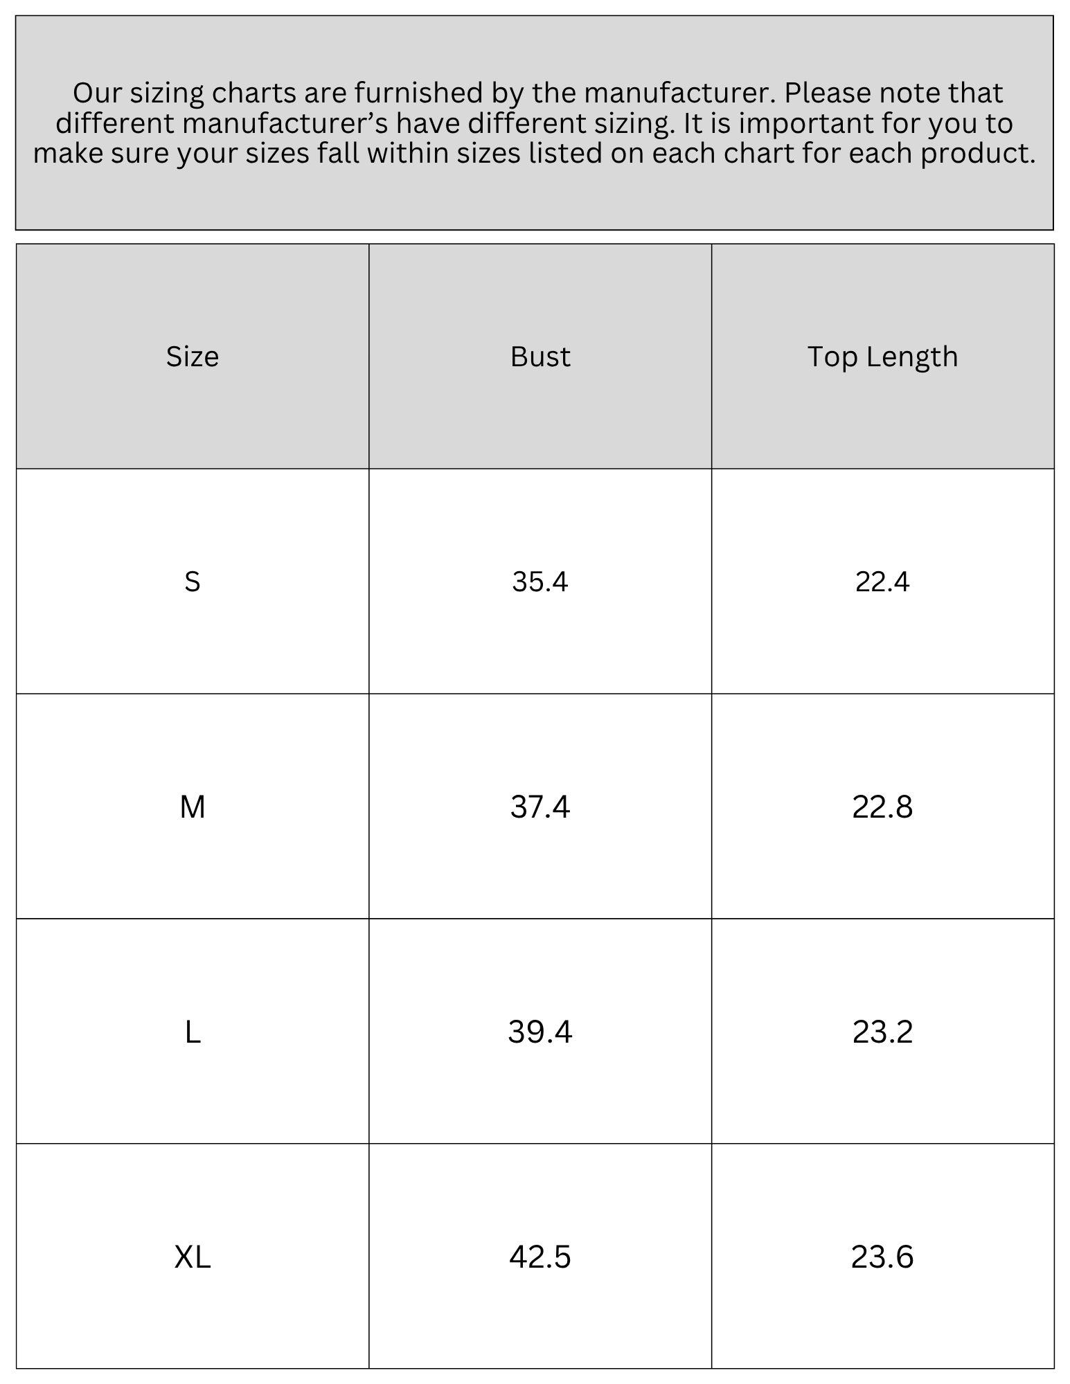Select the L size cell
The width and height of the screenshot is (1070, 1384).
coord(193,1032)
